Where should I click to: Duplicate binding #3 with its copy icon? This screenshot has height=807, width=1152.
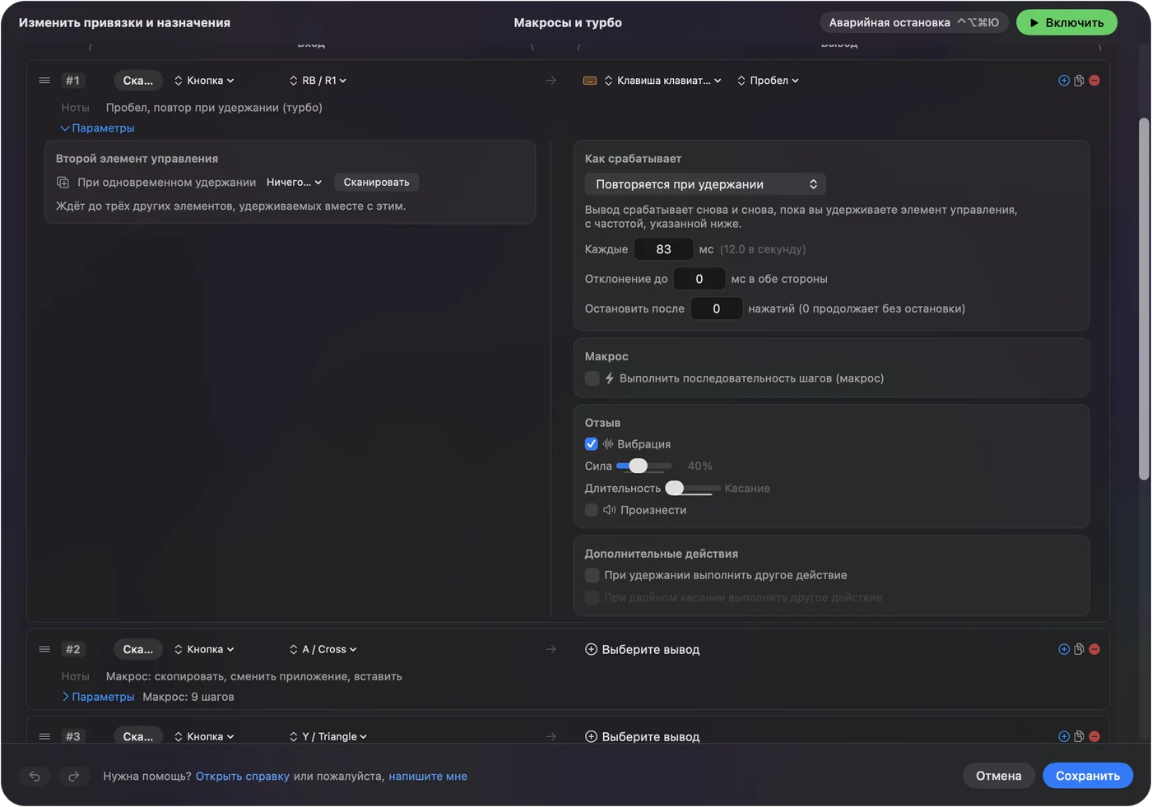[1079, 736]
